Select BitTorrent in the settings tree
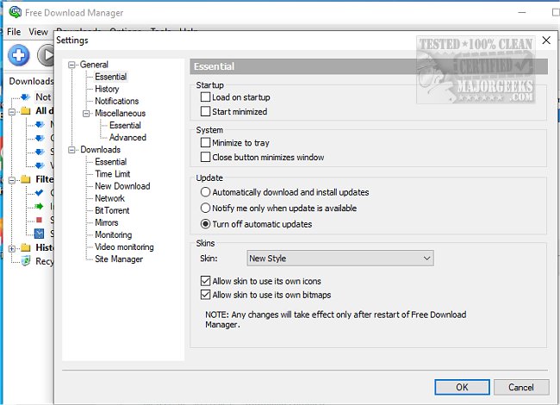The image size is (560, 405). pyautogui.click(x=111, y=210)
